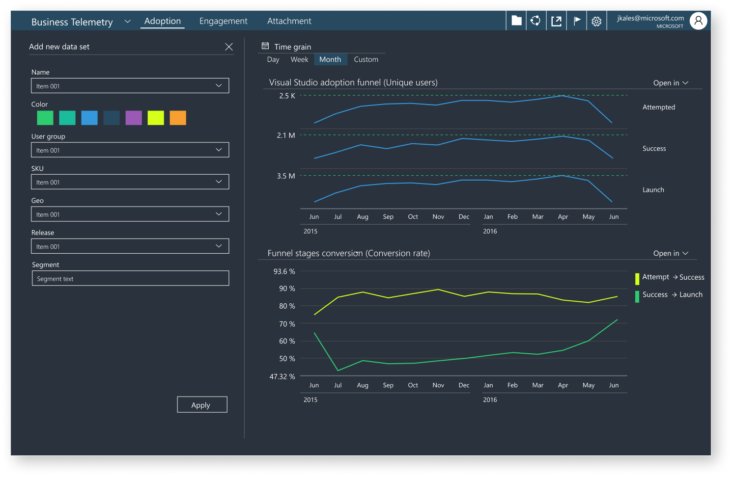732x477 pixels.
Task: Select Week time grain
Action: click(299, 59)
